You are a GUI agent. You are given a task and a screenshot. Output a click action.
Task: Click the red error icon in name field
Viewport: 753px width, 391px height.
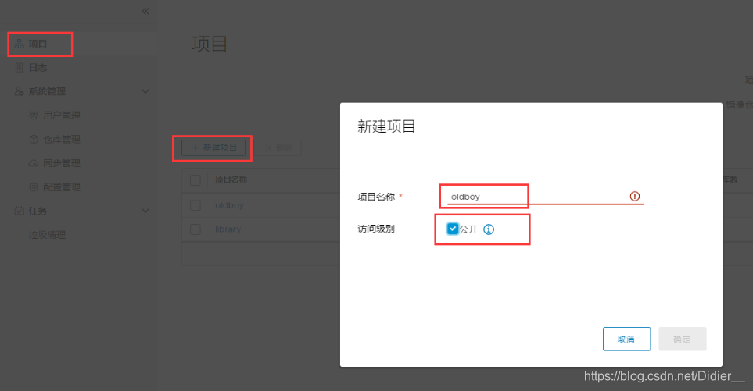[x=635, y=196]
